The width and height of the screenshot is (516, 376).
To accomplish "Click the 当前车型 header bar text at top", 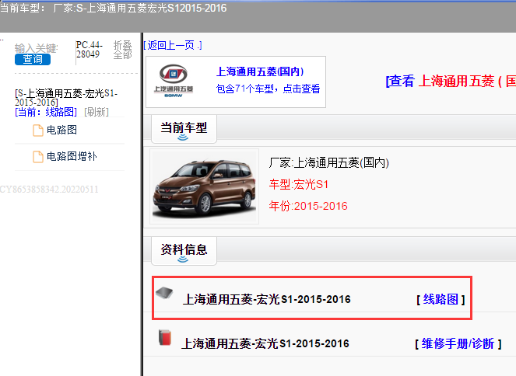I will [113, 8].
